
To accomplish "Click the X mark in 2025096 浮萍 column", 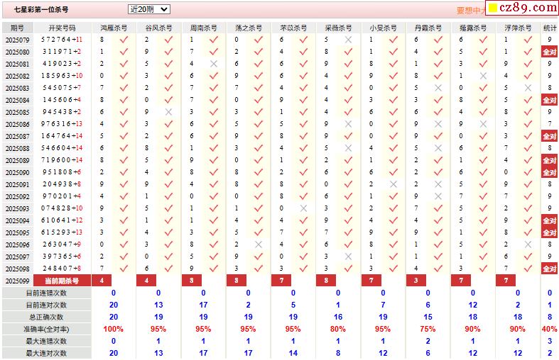I will pyautogui.click(x=528, y=244).
